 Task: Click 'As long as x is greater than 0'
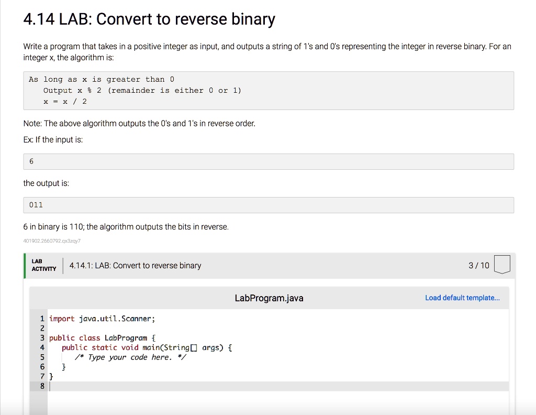point(102,79)
